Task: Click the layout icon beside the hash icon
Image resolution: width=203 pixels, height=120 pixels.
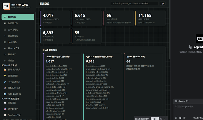Action: click(184, 118)
